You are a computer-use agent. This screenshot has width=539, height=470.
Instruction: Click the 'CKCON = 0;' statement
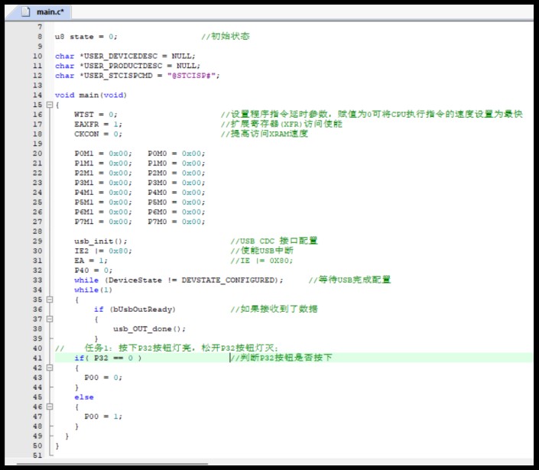[x=98, y=134]
